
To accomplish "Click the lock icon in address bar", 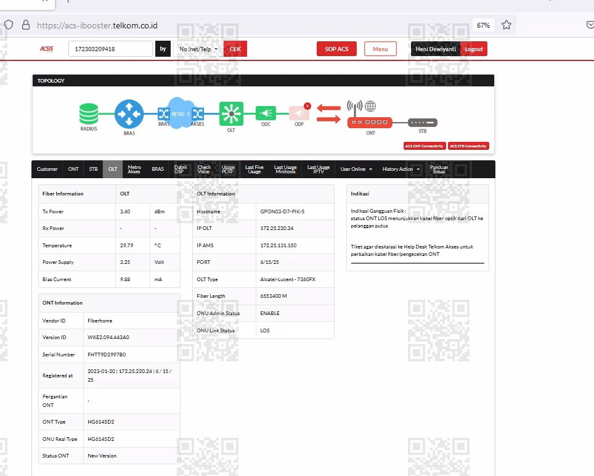I will 26,25.
